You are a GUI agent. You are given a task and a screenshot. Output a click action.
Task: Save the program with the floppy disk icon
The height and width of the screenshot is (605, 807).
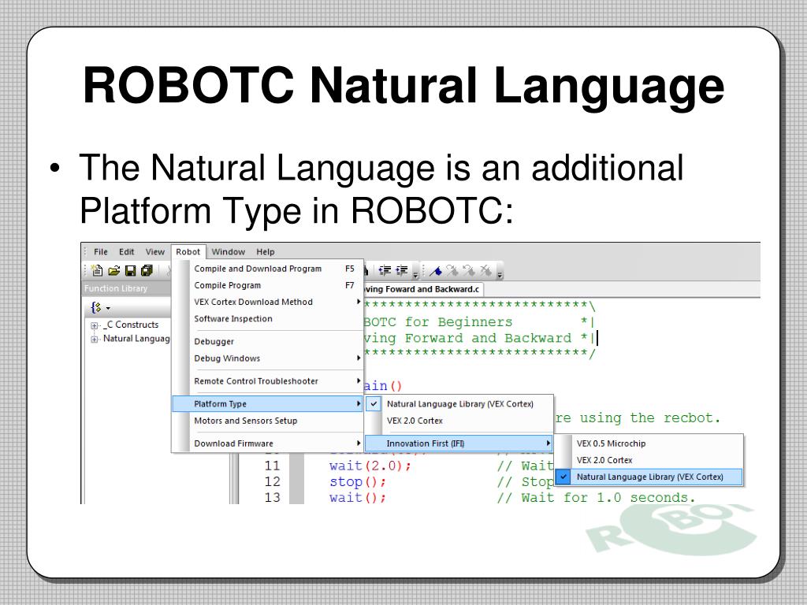130,271
